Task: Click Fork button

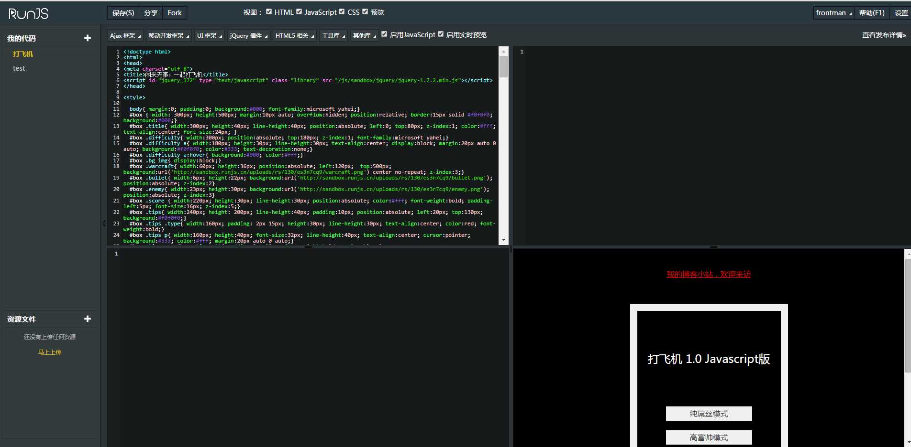Action: tap(175, 13)
